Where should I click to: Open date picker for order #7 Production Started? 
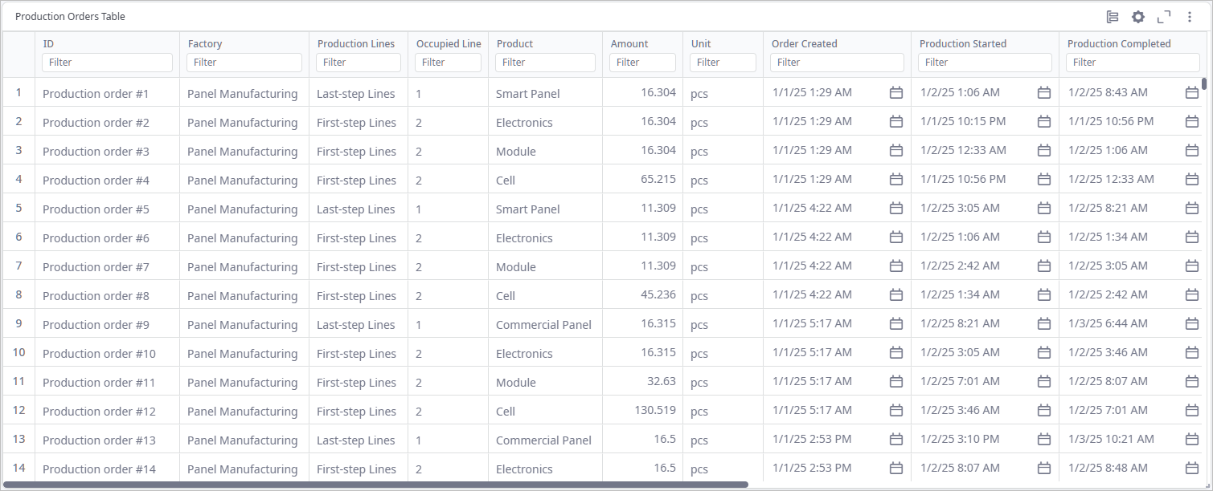1044,266
